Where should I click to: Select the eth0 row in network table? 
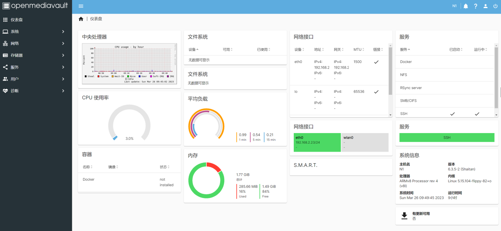coord(339,71)
